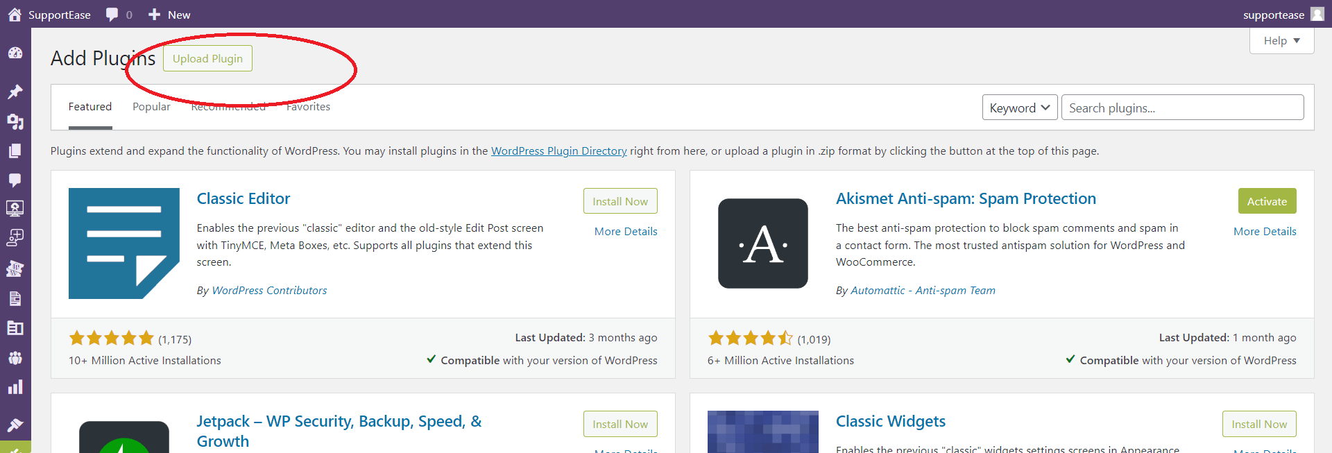Open the Classic Widgets title link
This screenshot has width=1332, height=453.
[891, 421]
